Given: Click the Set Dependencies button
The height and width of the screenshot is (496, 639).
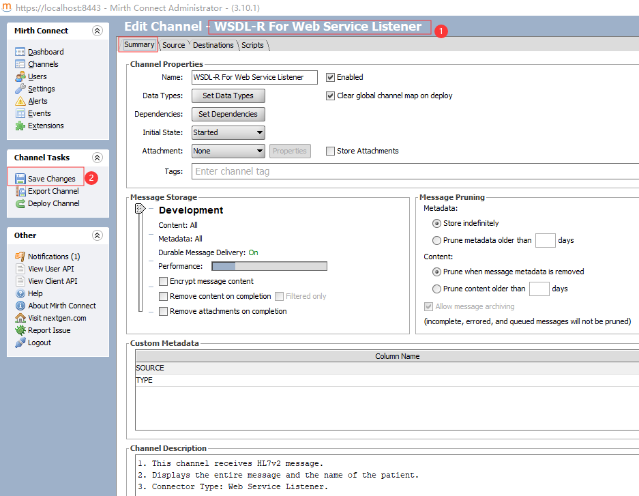Looking at the screenshot, I should 228,114.
